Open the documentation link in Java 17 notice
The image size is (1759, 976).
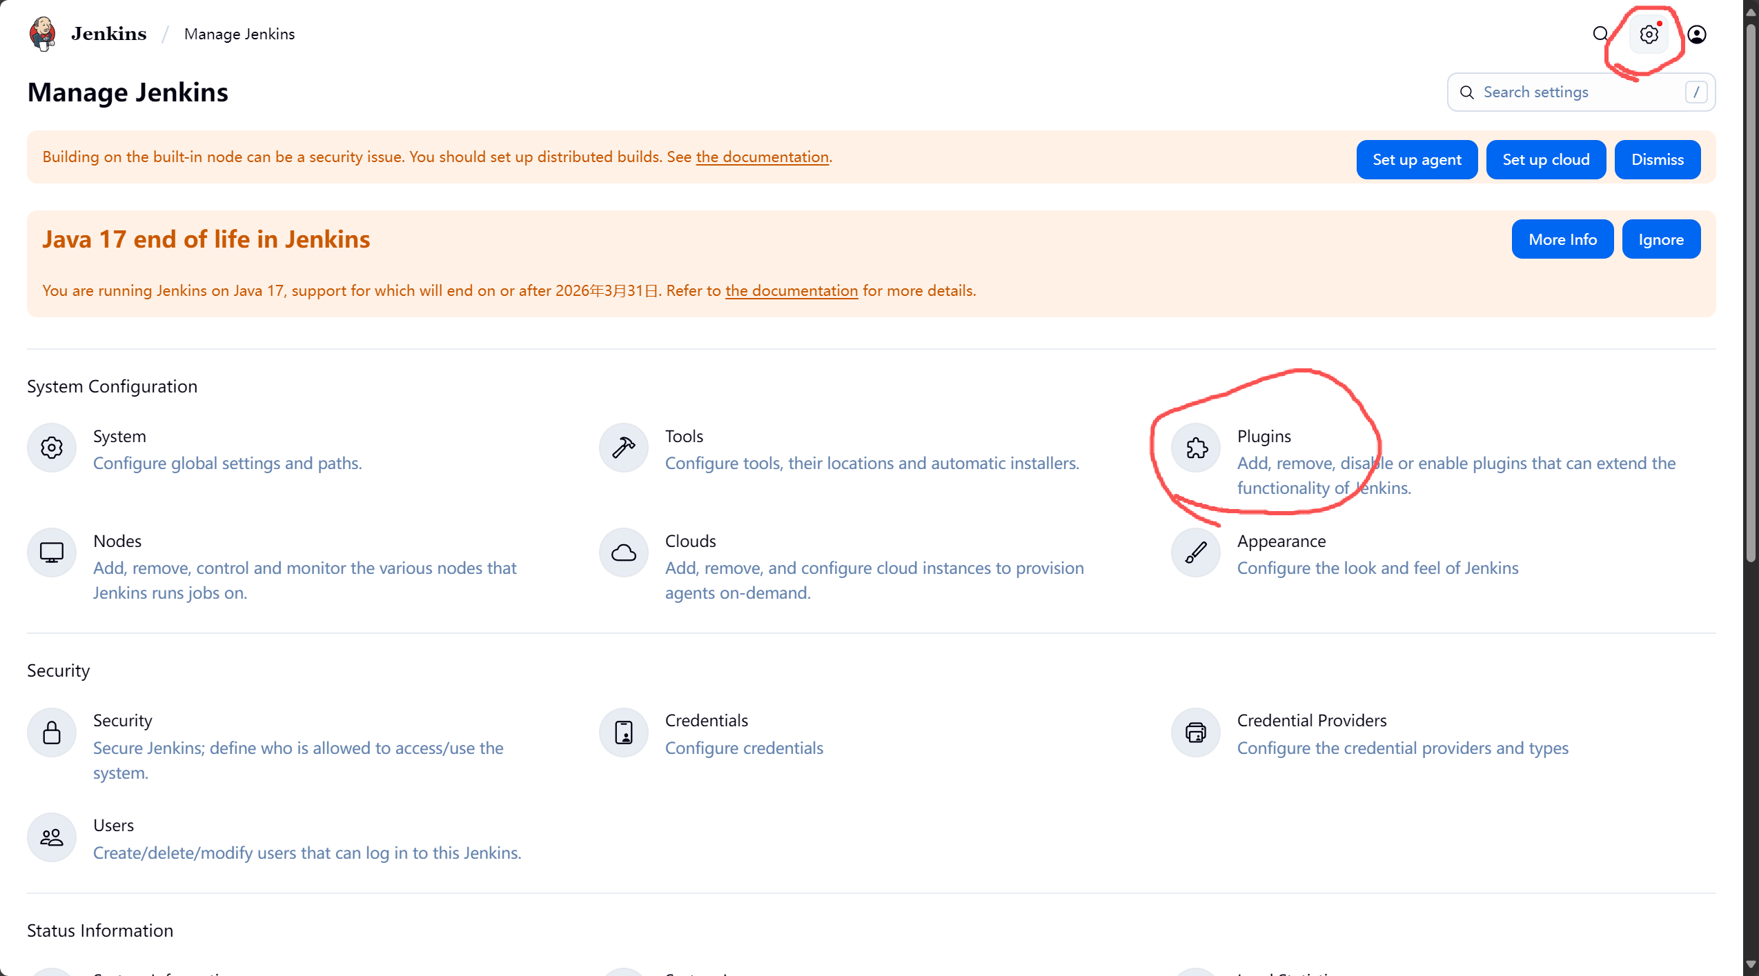[x=792, y=290]
